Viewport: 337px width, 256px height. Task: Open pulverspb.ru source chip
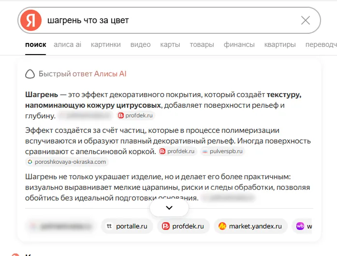(x=222, y=151)
